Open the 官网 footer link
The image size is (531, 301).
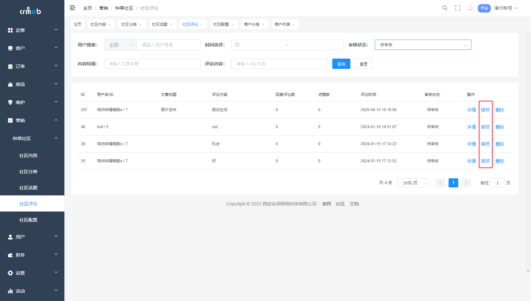coord(327,204)
